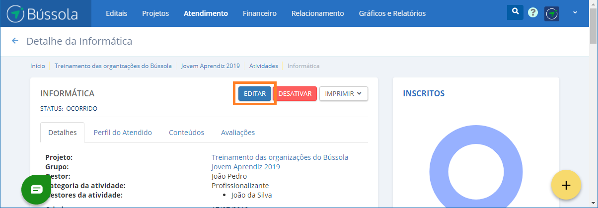Open Gráficos e Relatórios menu
598x208 pixels.
click(x=392, y=13)
